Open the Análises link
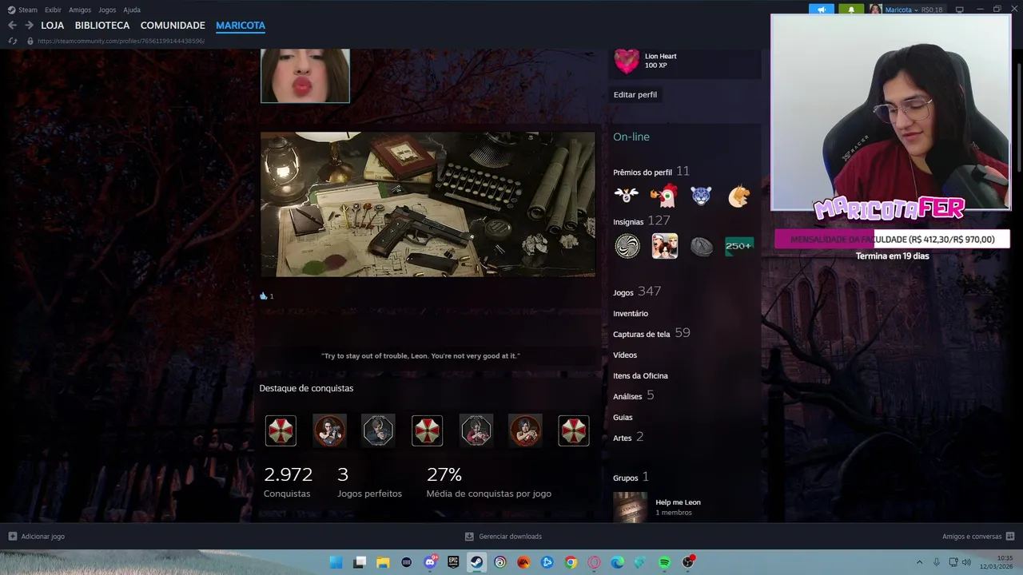The height and width of the screenshot is (575, 1023). coord(627,396)
